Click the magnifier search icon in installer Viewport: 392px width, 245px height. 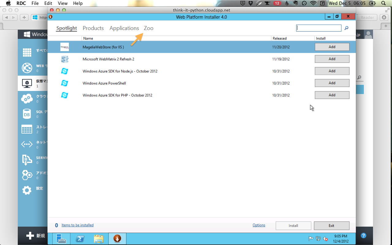pos(346,28)
